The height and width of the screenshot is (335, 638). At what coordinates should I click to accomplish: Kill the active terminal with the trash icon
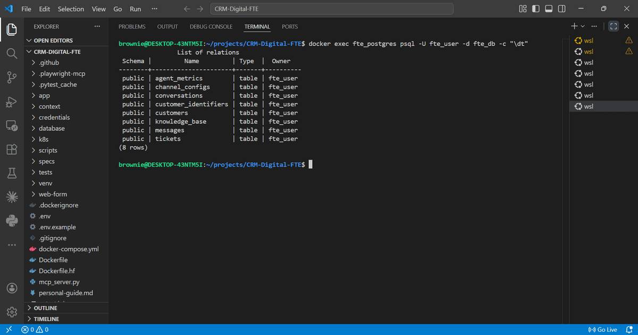(x=626, y=26)
